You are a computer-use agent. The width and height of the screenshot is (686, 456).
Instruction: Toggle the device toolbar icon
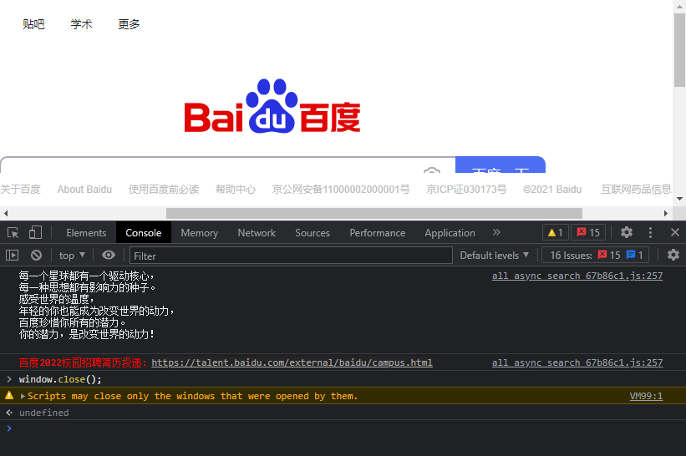(35, 232)
